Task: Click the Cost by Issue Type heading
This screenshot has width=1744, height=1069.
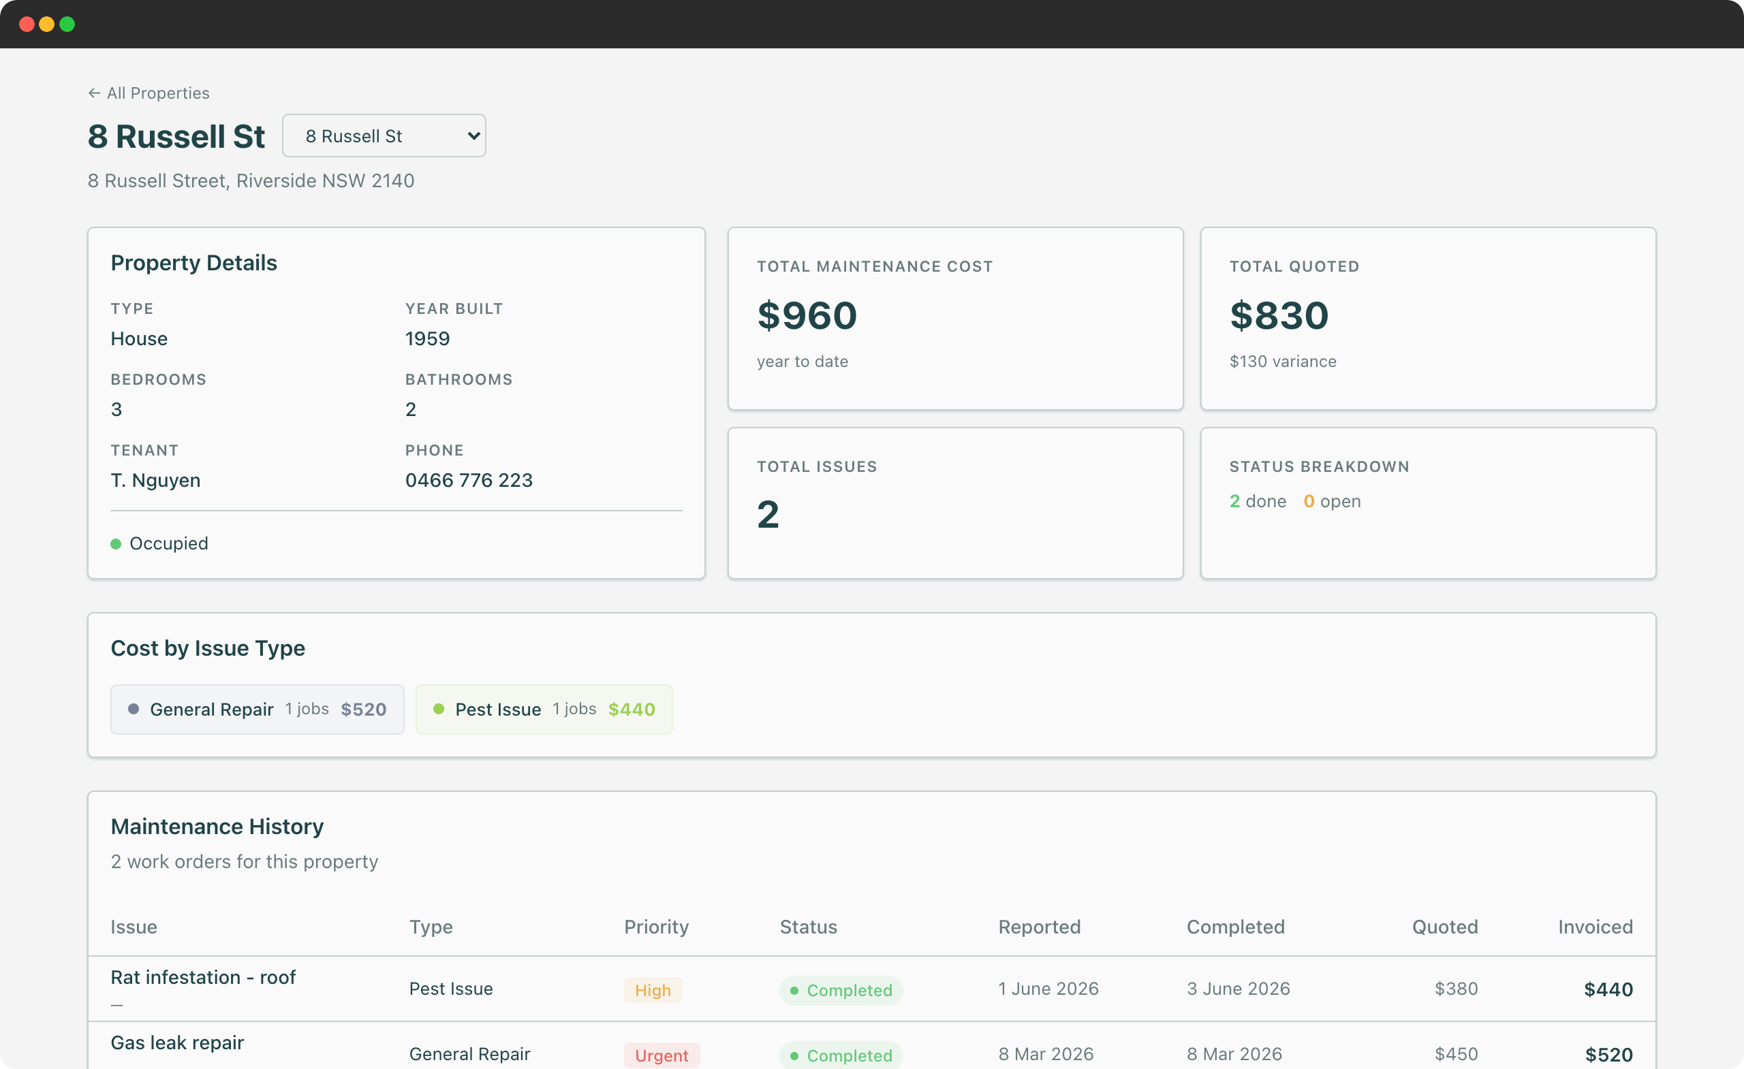Action: (207, 648)
